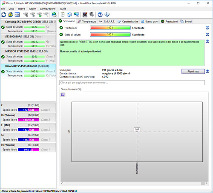
Task: Click help icon beside Prestazioni bar
Action: point(207,28)
